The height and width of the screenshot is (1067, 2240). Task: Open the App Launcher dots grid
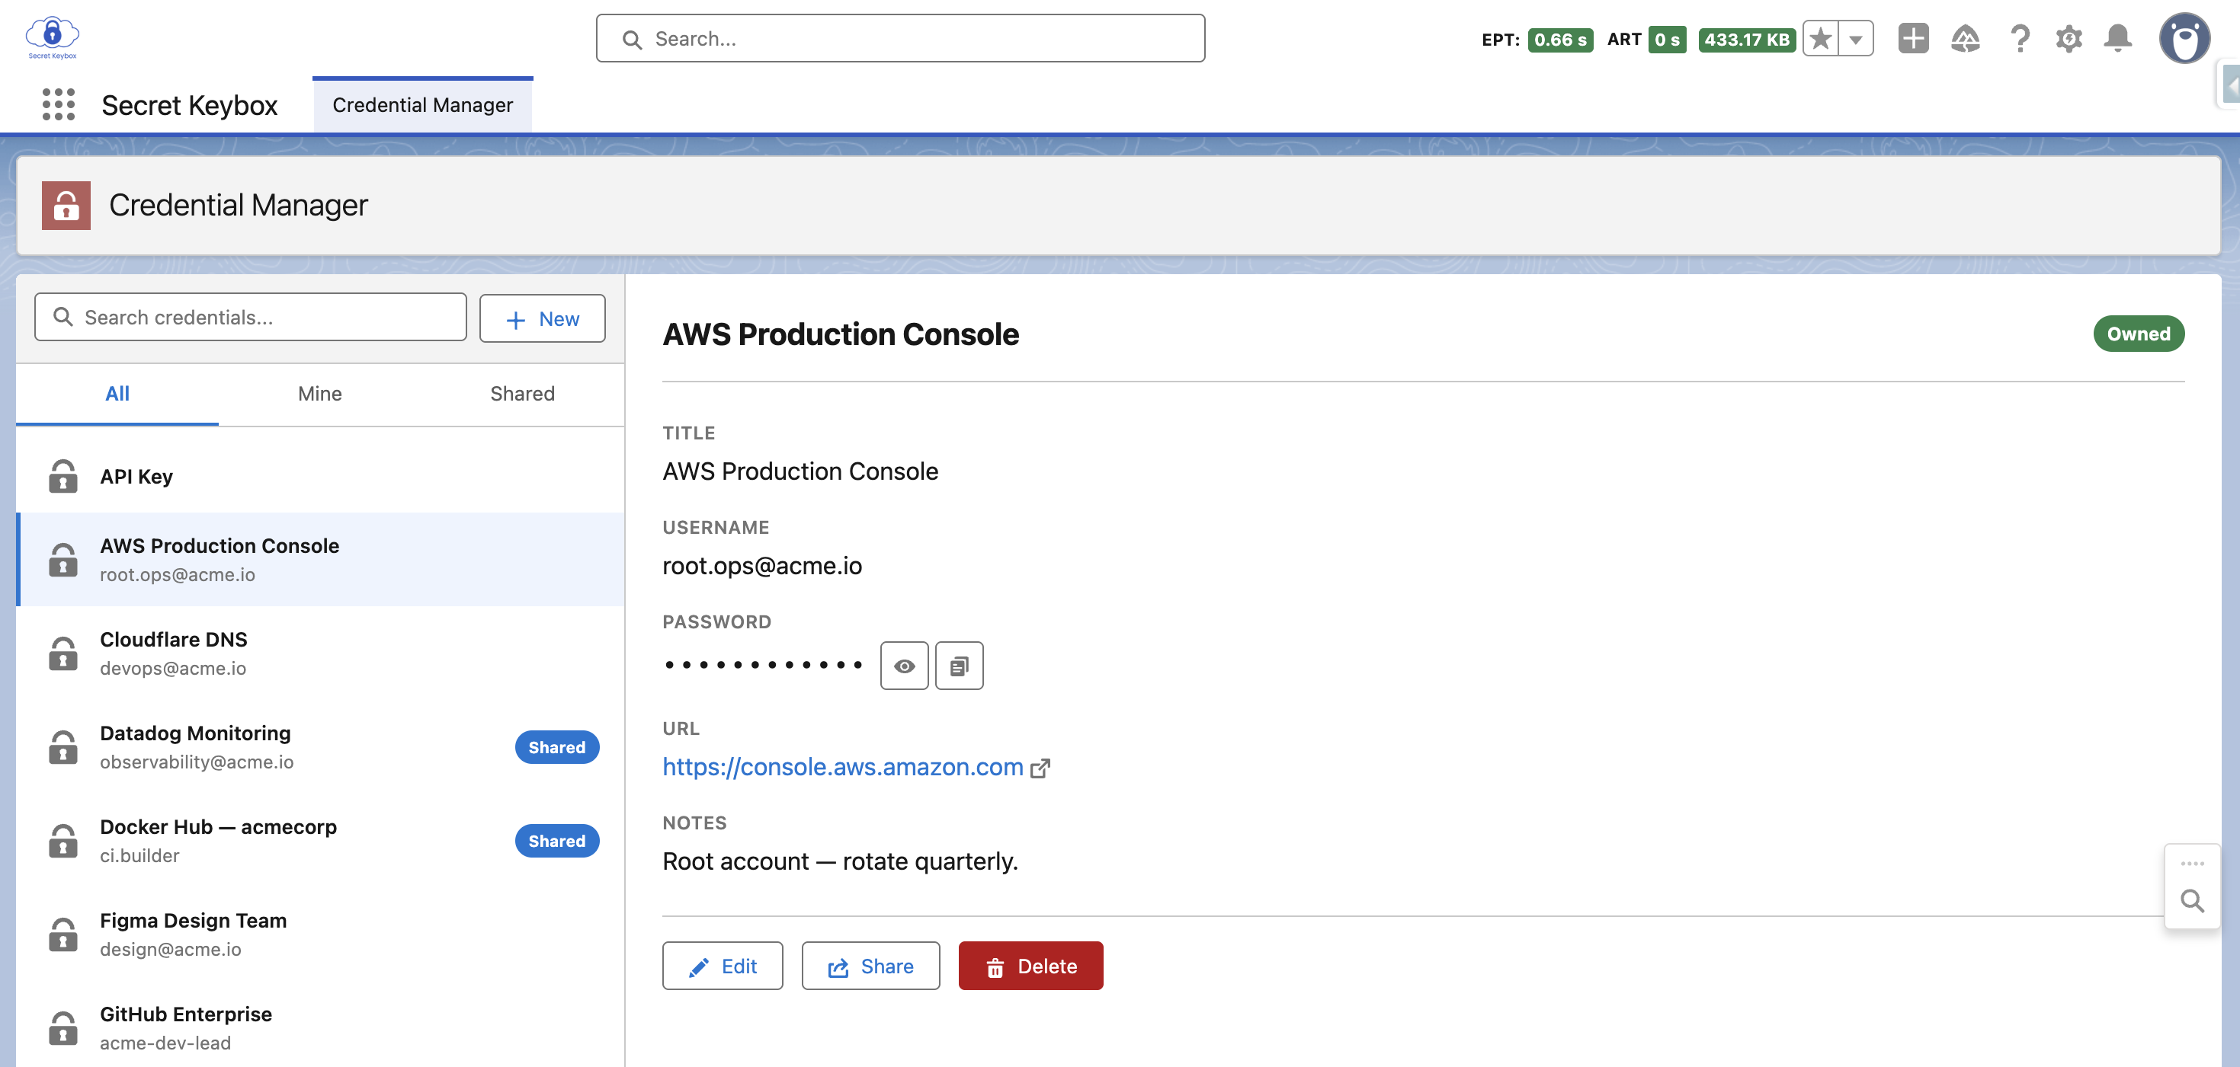click(x=58, y=104)
